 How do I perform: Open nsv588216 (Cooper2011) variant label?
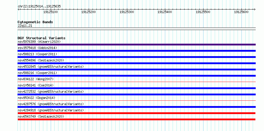click(37, 73)
